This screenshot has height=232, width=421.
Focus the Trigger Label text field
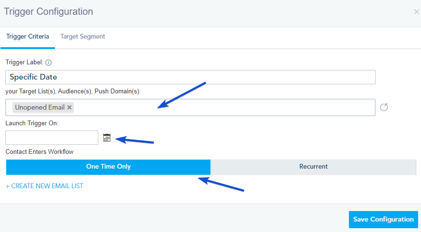pyautogui.click(x=190, y=77)
